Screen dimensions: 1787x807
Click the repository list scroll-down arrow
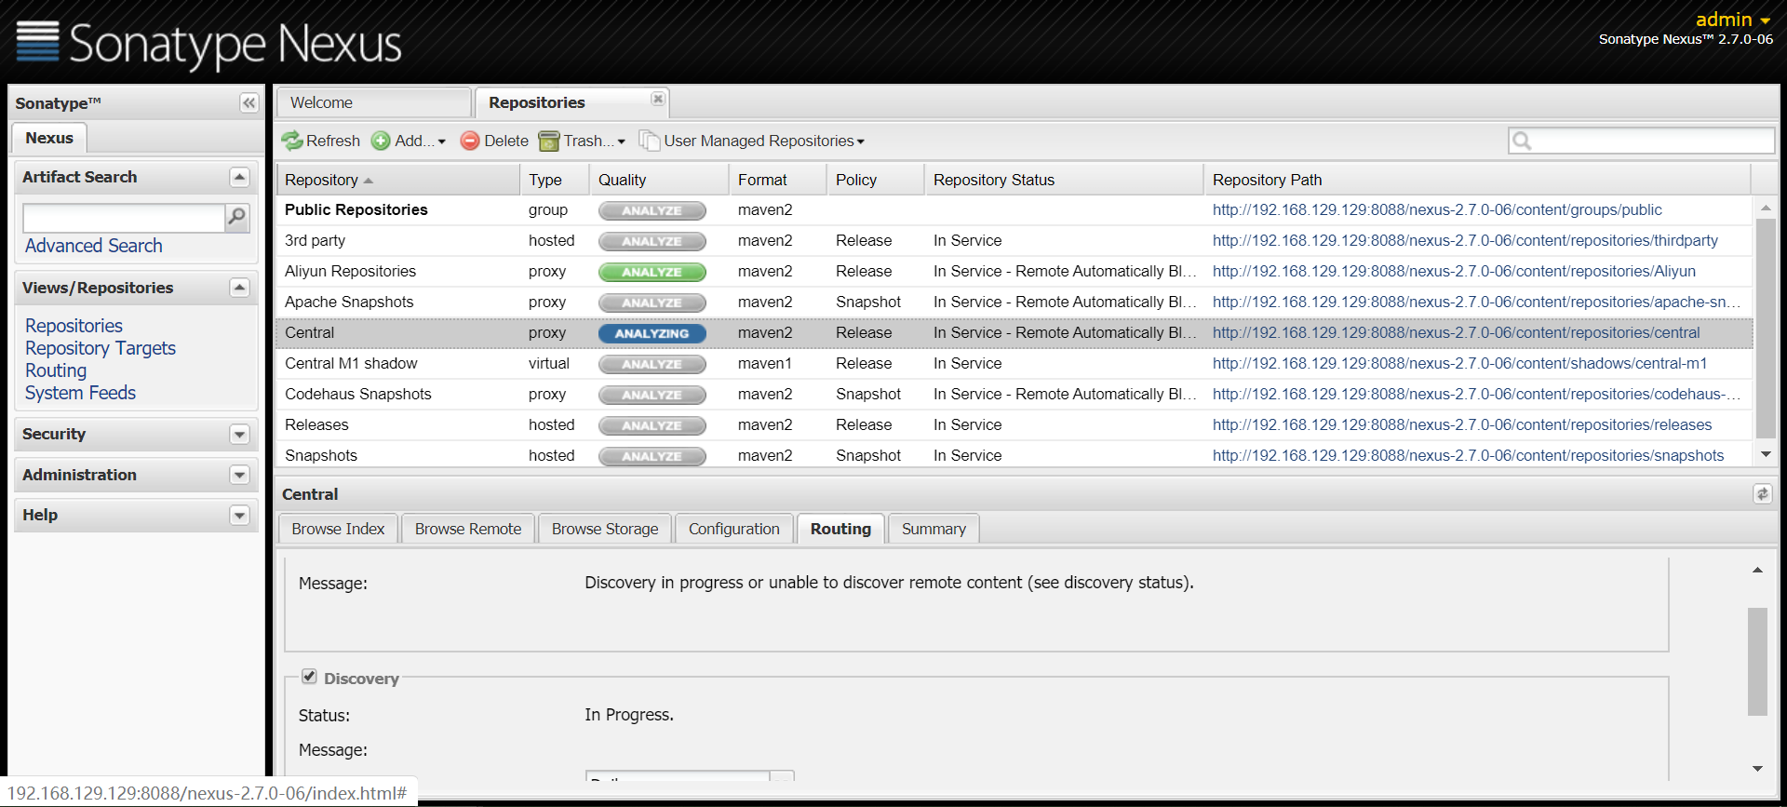pyautogui.click(x=1766, y=454)
